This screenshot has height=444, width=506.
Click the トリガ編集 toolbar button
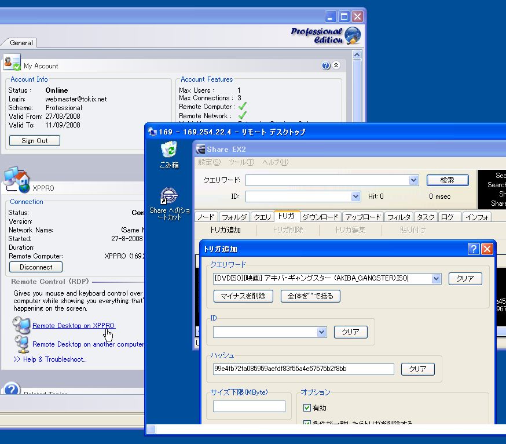[350, 230]
